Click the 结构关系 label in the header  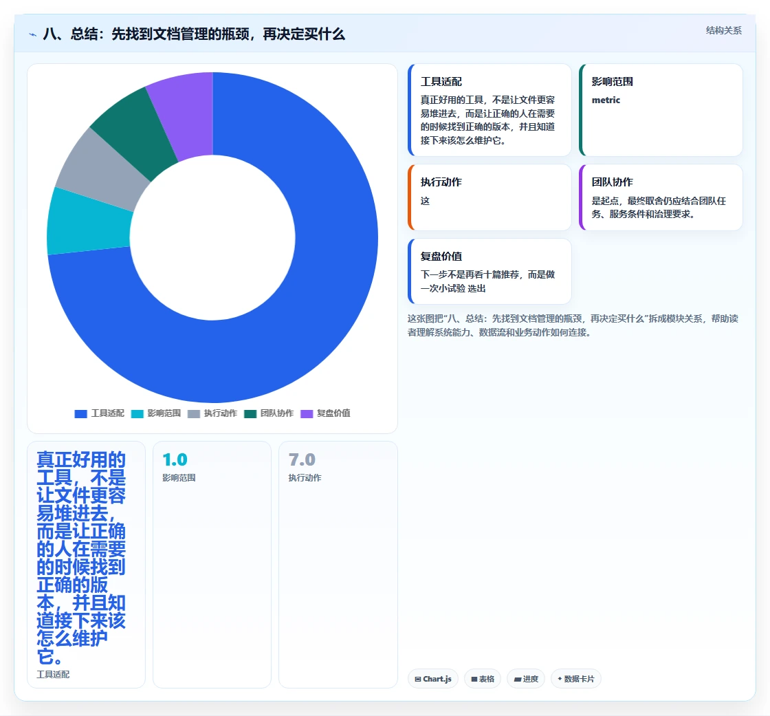[724, 30]
